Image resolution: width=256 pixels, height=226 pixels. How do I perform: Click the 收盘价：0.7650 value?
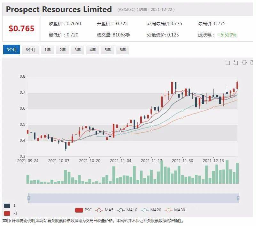[x=65, y=24]
